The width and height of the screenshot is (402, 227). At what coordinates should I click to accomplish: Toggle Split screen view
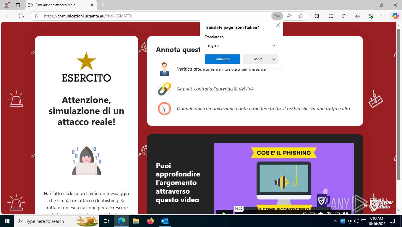pyautogui.click(x=331, y=16)
